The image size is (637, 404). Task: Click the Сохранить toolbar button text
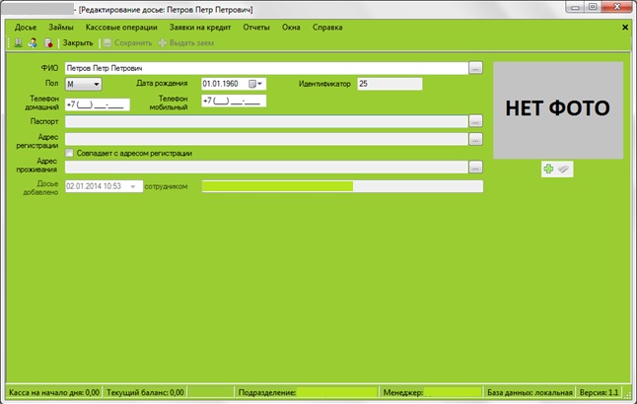coord(133,42)
